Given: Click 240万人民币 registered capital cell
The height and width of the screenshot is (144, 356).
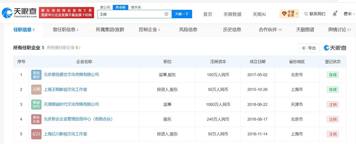Looking at the screenshot, I should click(218, 119).
